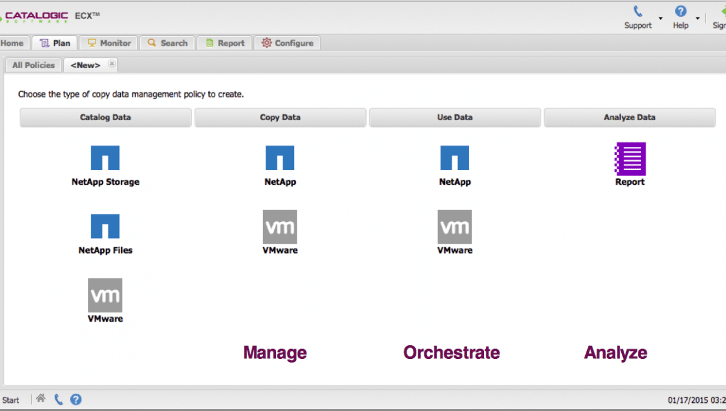Click the Use Data column header button
Screen dimensions: 726x411
coord(455,117)
